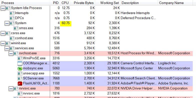This screenshot has width=196, height=98.
Task: Collapse the services.exe tree node
Action: tap(7, 48)
